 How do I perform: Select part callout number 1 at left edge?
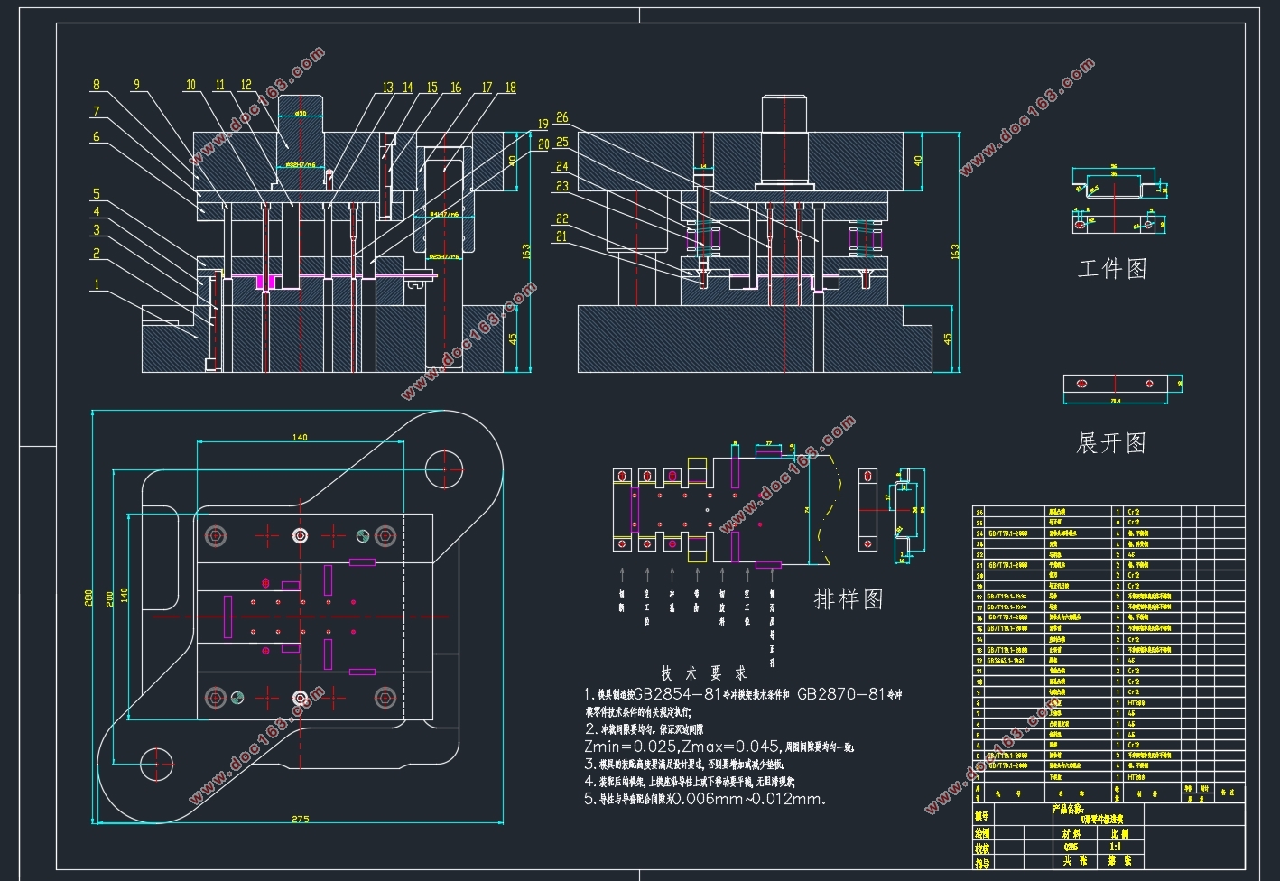point(96,284)
